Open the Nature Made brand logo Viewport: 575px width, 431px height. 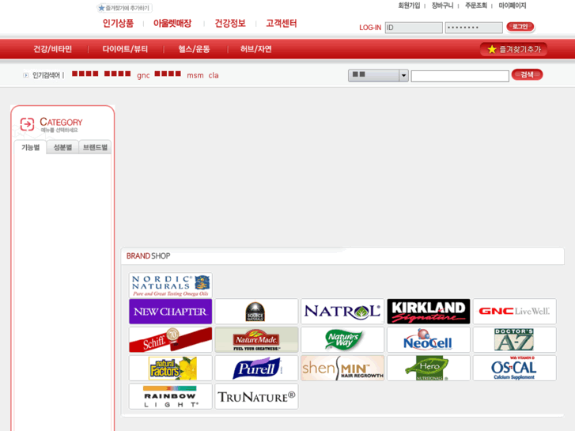(256, 340)
